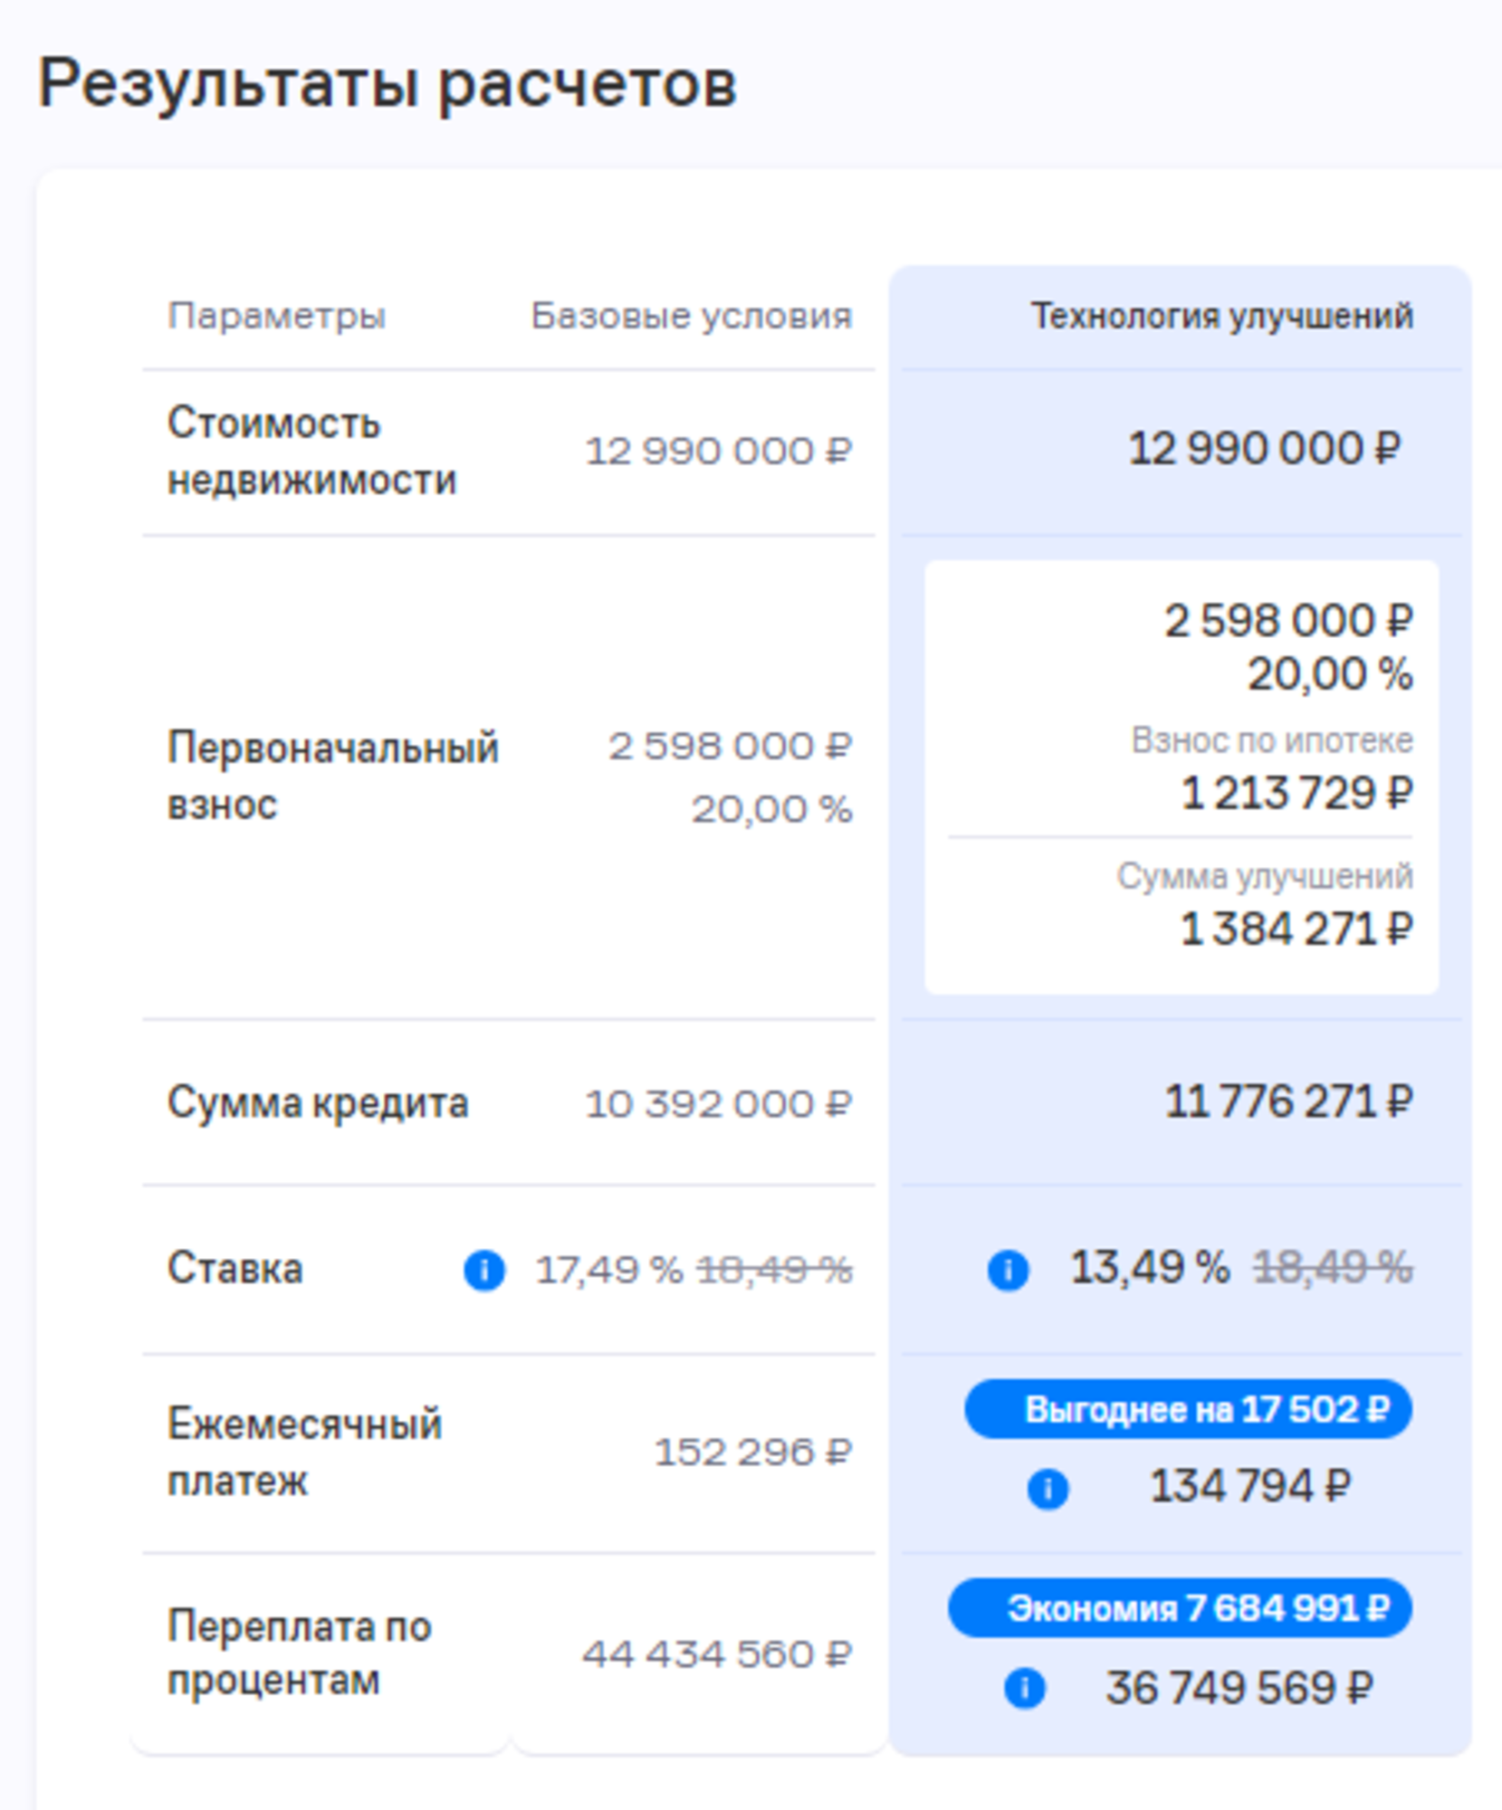1502x1810 pixels.
Task: Select the 'Технология улучшений' column header
Action: click(1222, 316)
